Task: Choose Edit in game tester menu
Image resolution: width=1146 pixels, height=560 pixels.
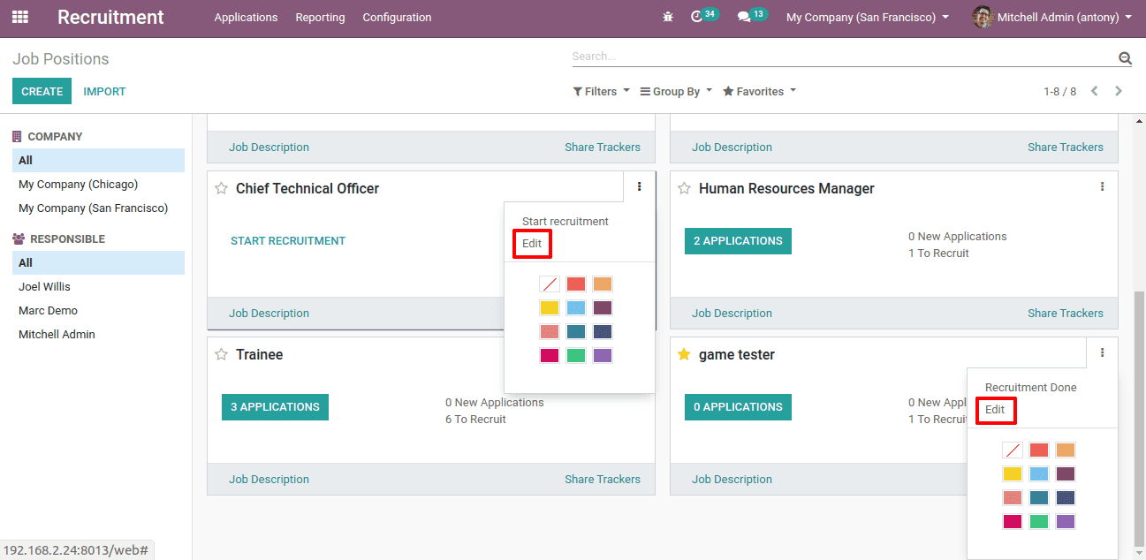Action: [x=995, y=410]
